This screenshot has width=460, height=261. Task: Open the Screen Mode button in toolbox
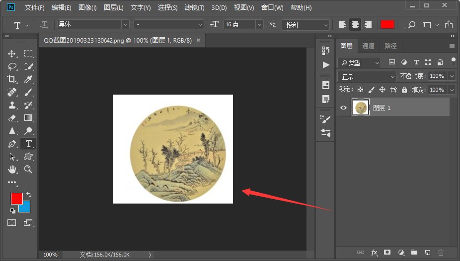click(x=28, y=223)
